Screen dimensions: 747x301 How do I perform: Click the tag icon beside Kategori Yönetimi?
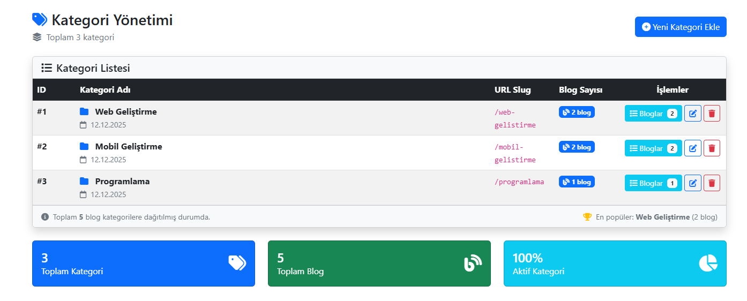[x=40, y=20]
